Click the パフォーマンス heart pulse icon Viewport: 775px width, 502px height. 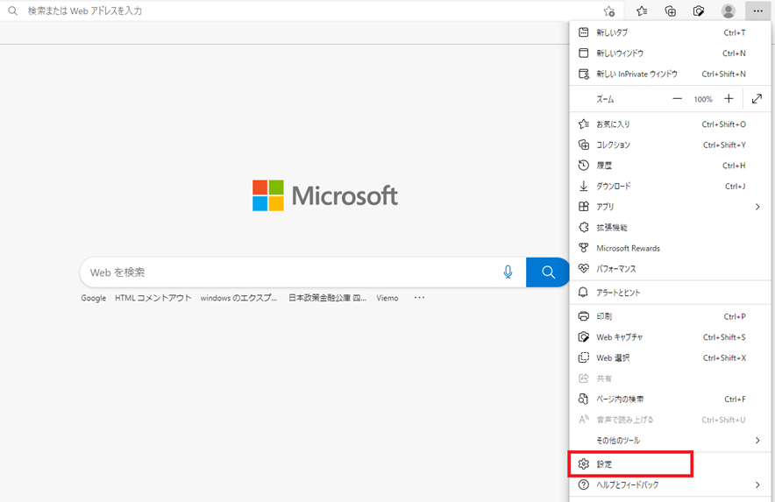click(584, 269)
